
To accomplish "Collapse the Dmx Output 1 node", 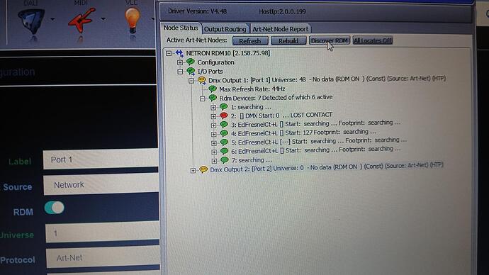I will [x=191, y=81].
